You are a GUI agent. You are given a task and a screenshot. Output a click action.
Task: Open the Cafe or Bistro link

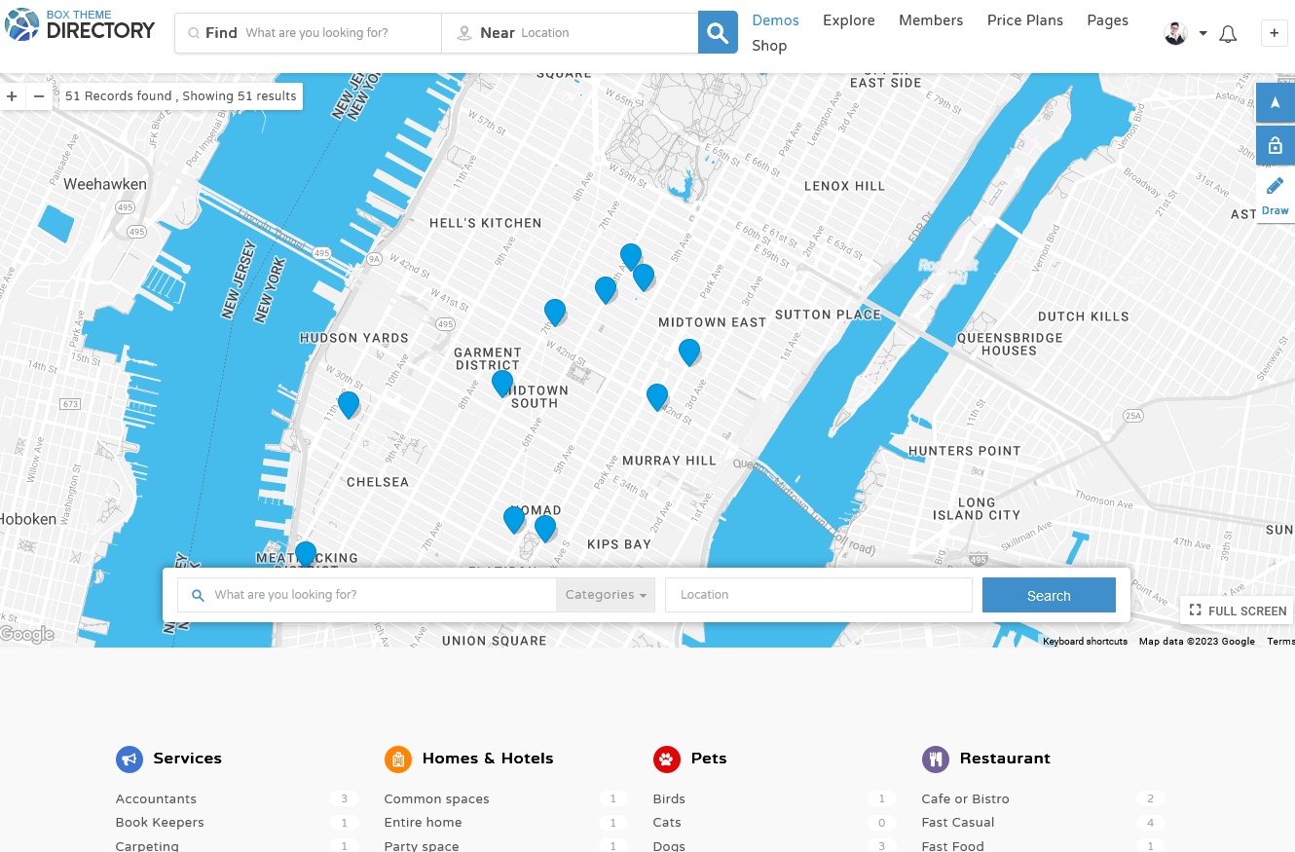click(x=966, y=799)
